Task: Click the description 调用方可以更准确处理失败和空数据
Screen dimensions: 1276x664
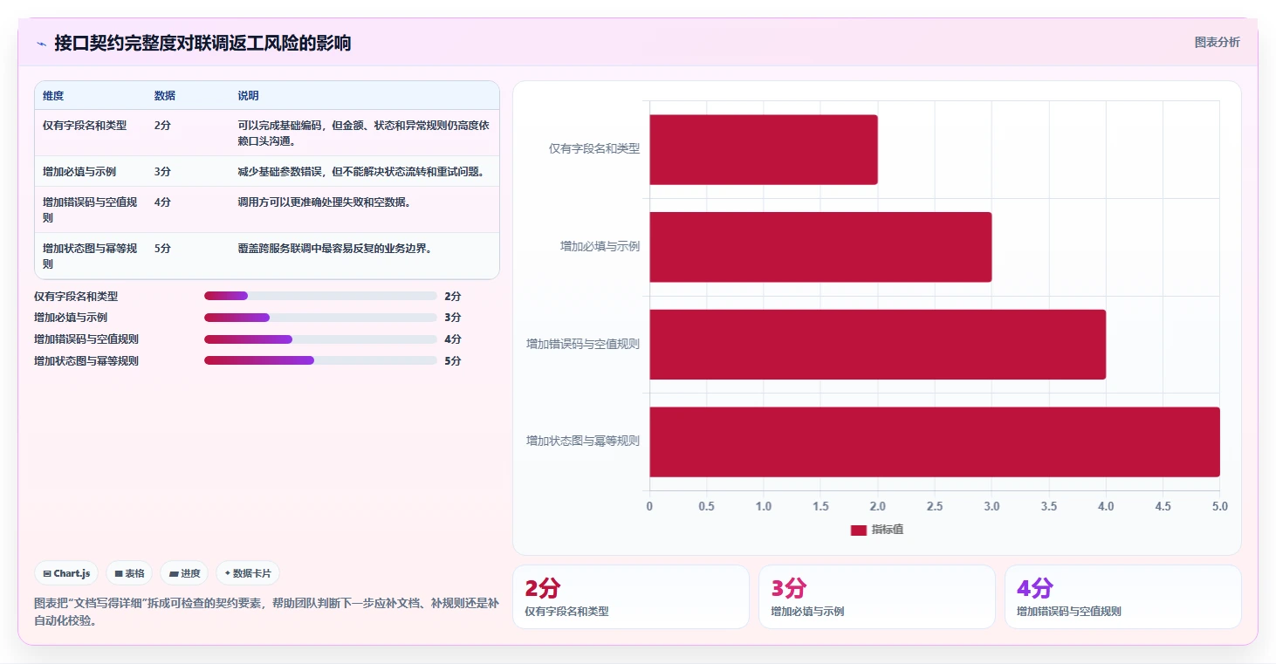Action: (x=324, y=202)
